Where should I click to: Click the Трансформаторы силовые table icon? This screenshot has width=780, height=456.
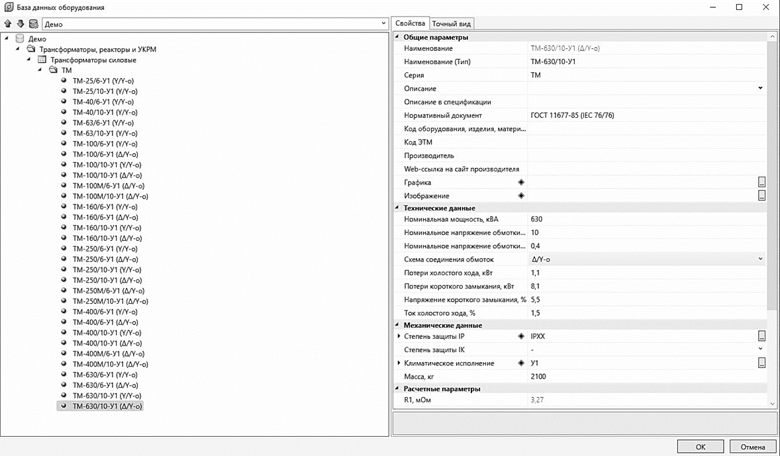(42, 60)
